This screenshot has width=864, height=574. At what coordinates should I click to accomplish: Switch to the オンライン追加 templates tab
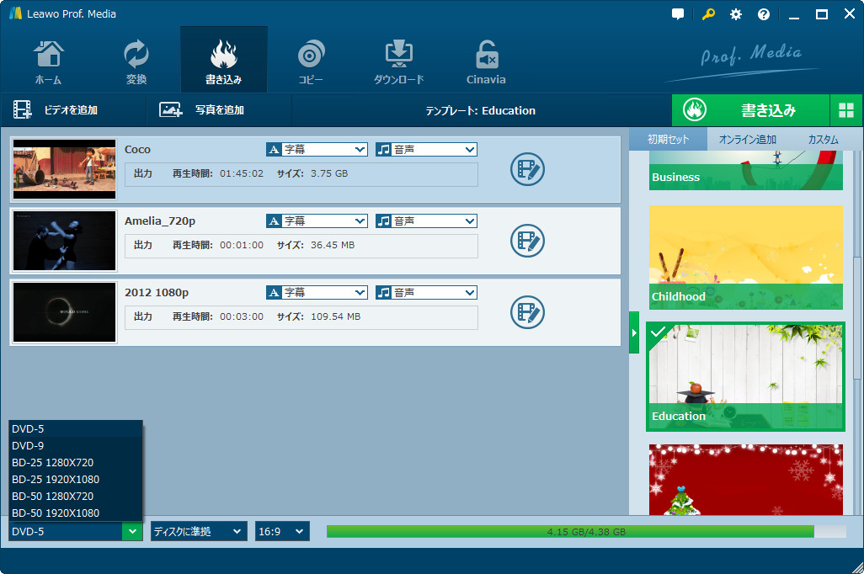pos(747,140)
